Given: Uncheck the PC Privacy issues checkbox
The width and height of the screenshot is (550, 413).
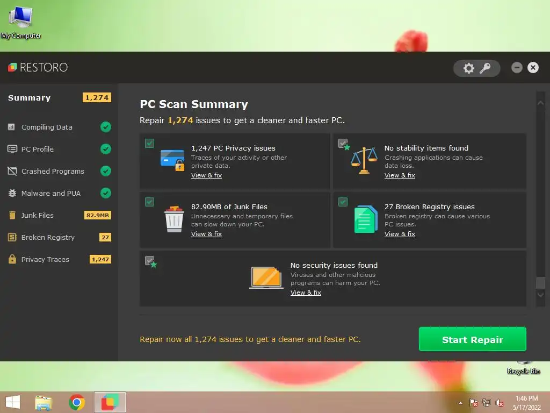Looking at the screenshot, I should (x=149, y=143).
